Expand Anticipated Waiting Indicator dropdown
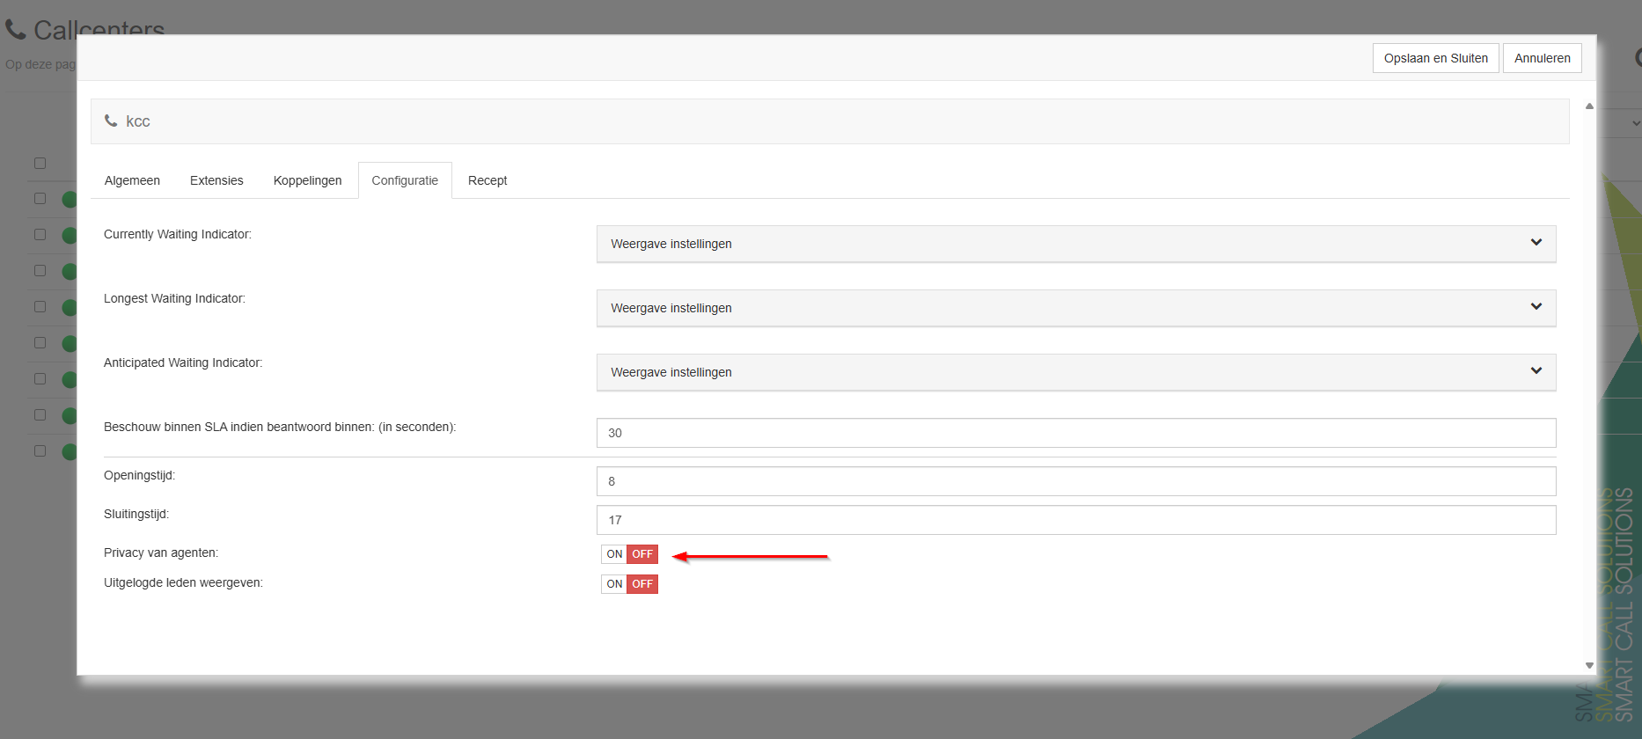1642x739 pixels. click(1075, 372)
